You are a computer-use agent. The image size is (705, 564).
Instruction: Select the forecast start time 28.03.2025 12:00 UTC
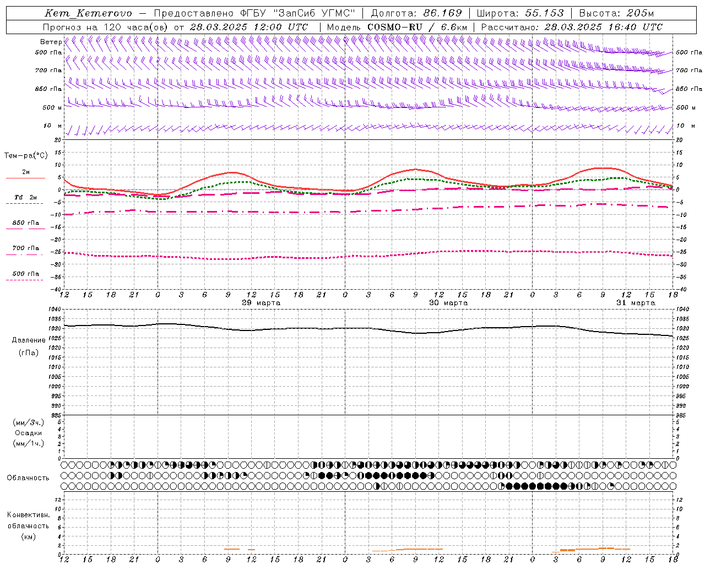tap(249, 27)
